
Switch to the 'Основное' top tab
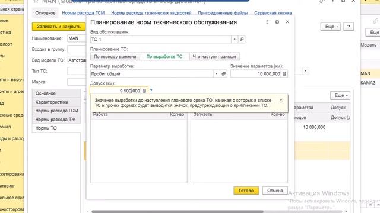click(x=45, y=13)
